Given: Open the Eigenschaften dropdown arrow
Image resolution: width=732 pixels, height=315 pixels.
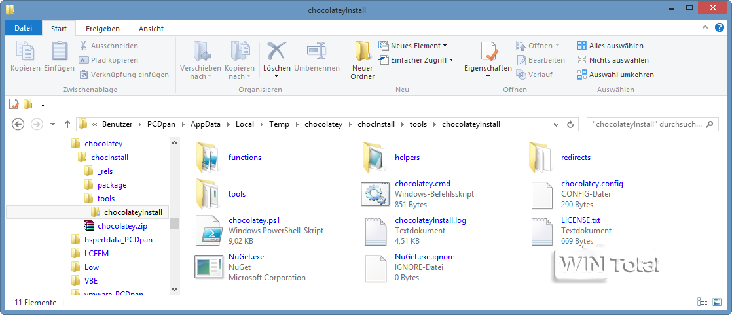Looking at the screenshot, I should (x=488, y=76).
